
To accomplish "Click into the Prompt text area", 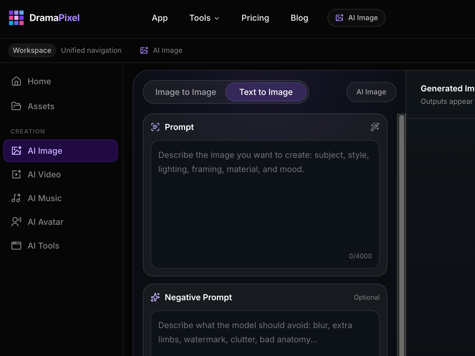I will coord(265,205).
